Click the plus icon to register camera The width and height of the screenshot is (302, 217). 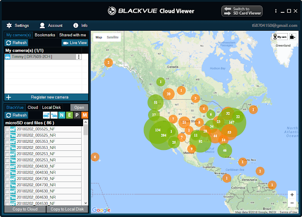pyautogui.click(x=8, y=97)
